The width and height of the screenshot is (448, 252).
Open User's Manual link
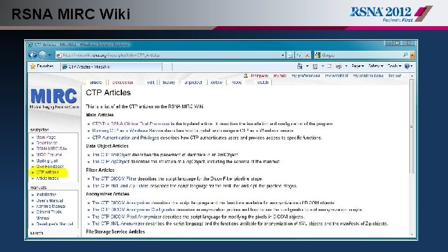tap(49, 200)
